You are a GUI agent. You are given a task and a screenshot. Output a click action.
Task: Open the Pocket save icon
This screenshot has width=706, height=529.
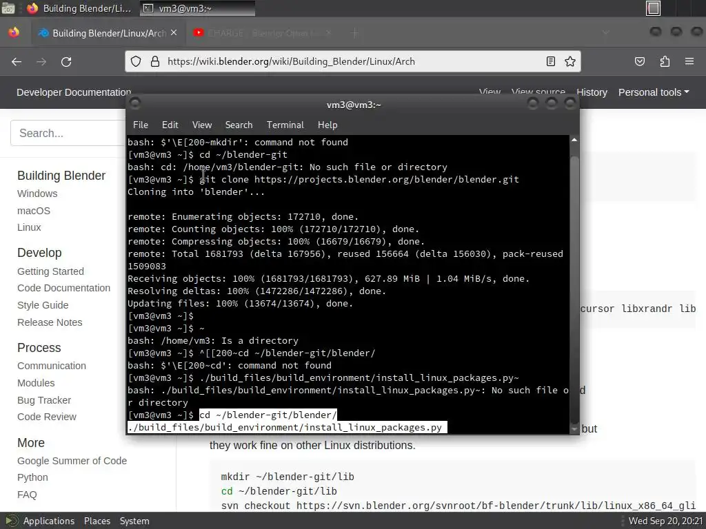pos(639,61)
